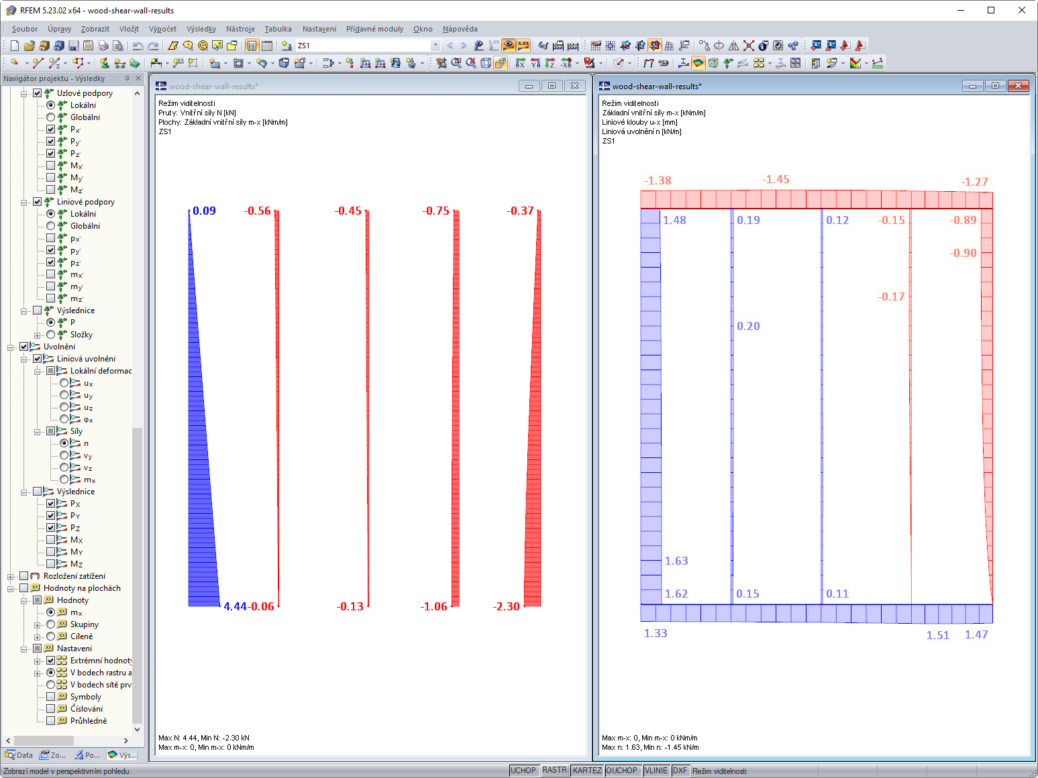Expand the Cílené tree node
The height and width of the screenshot is (778, 1038).
[x=38, y=636]
